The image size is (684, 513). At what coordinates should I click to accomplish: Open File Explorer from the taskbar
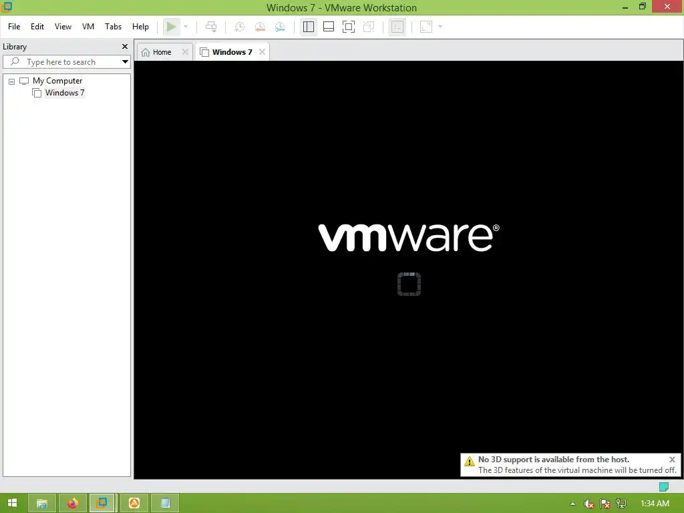(x=42, y=503)
